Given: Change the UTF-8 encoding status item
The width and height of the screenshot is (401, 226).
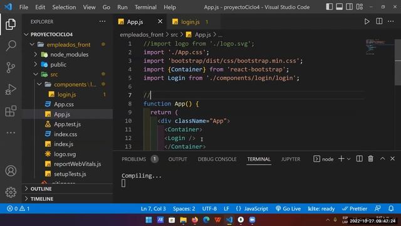Looking at the screenshot, I should point(209,208).
